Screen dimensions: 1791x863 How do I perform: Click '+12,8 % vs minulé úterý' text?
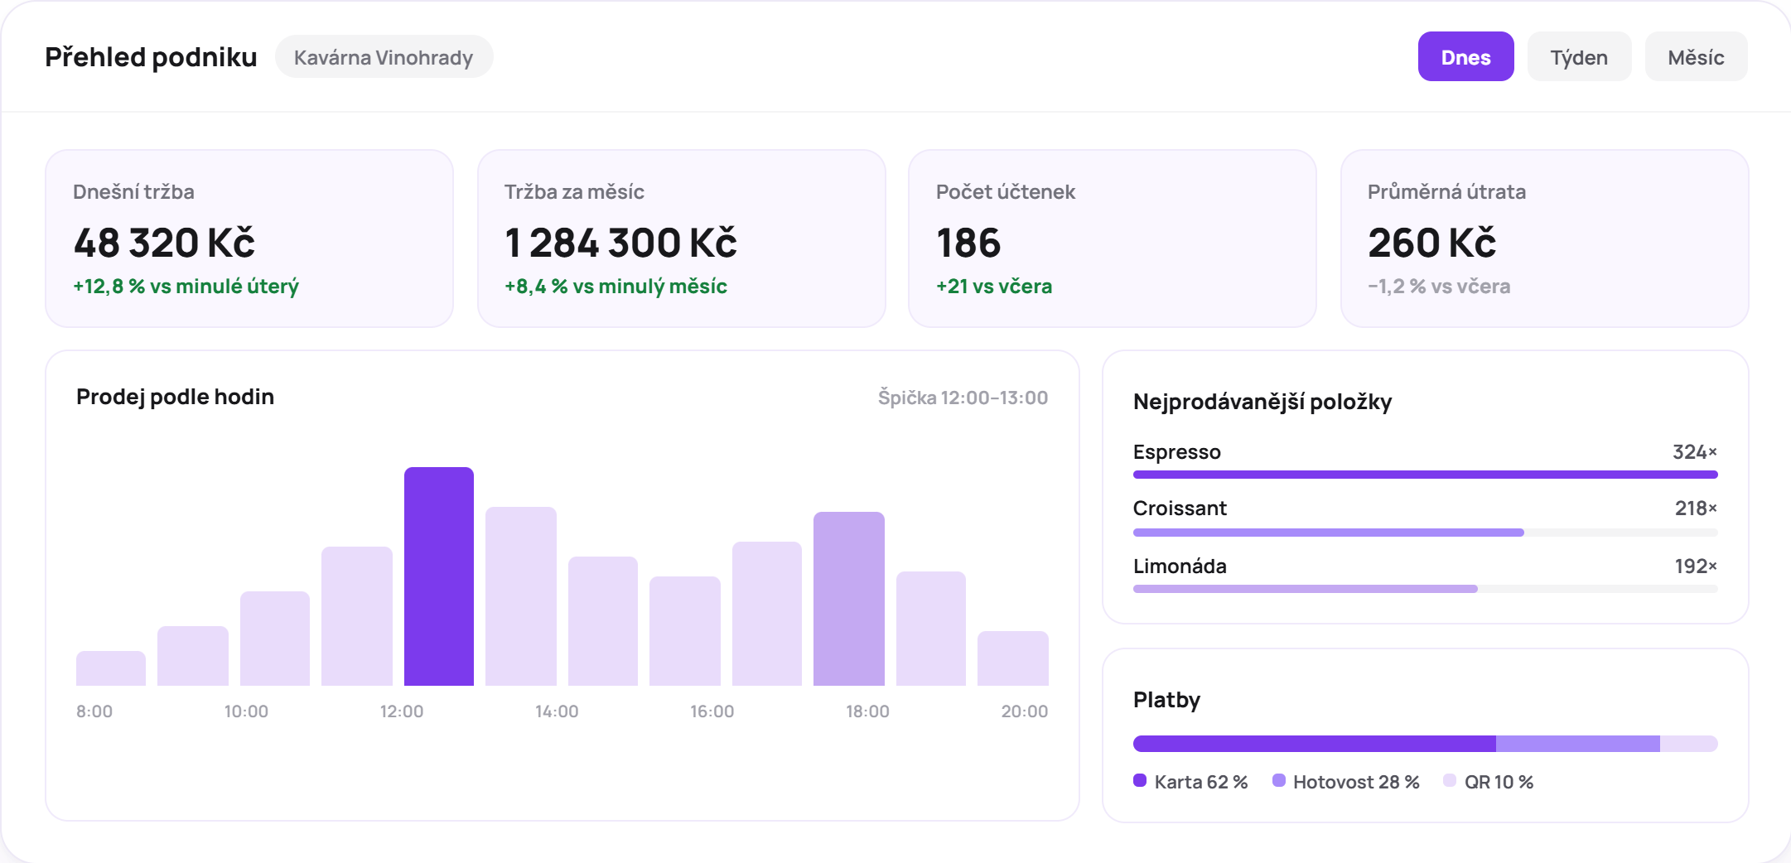click(186, 287)
